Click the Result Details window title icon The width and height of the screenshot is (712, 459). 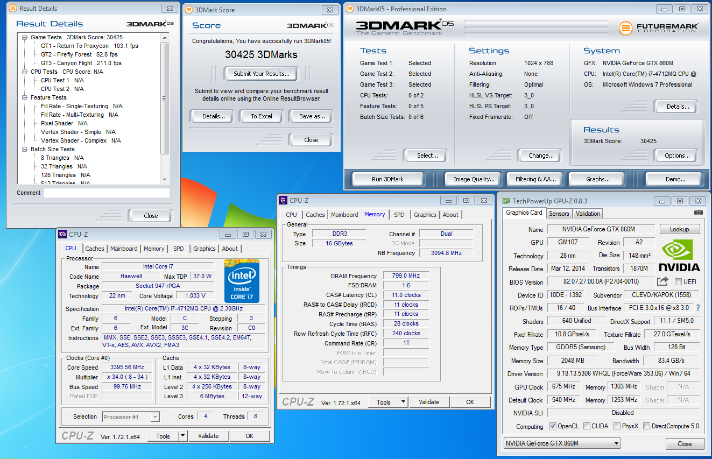click(13, 9)
